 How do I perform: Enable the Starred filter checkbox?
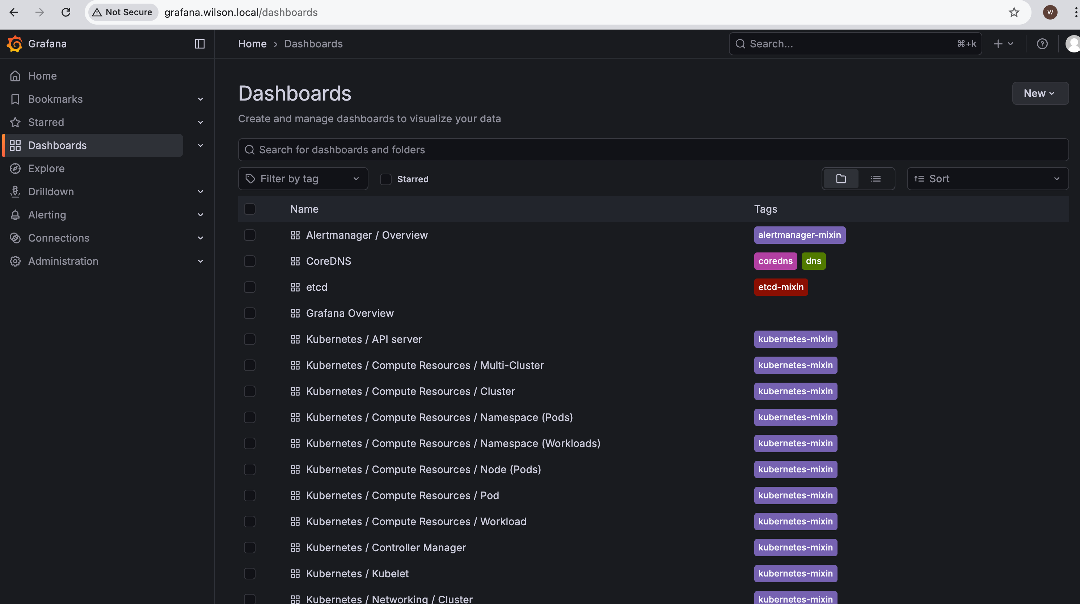pyautogui.click(x=385, y=179)
